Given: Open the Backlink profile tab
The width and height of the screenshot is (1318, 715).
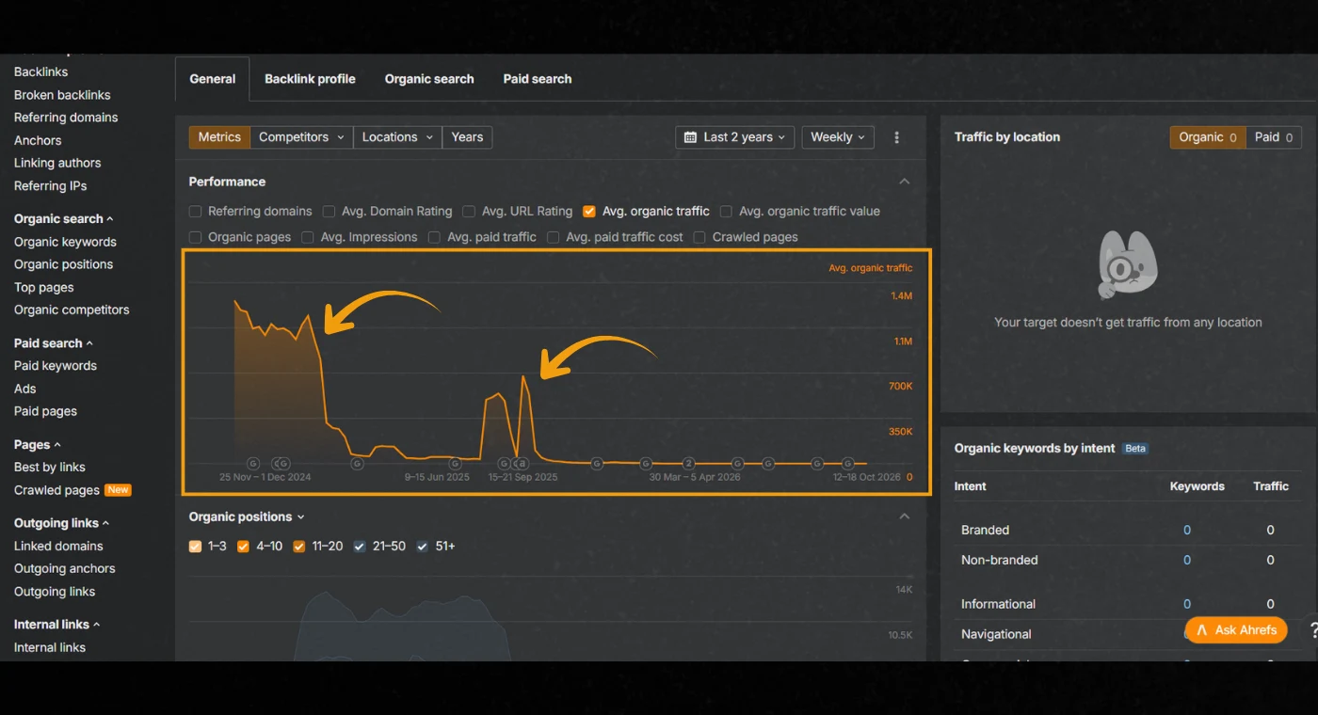Looking at the screenshot, I should (x=310, y=79).
